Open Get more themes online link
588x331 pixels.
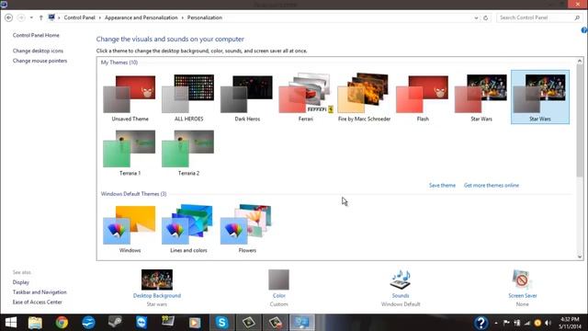(x=492, y=186)
